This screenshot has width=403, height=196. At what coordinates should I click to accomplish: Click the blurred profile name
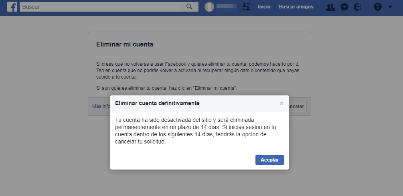226,7
